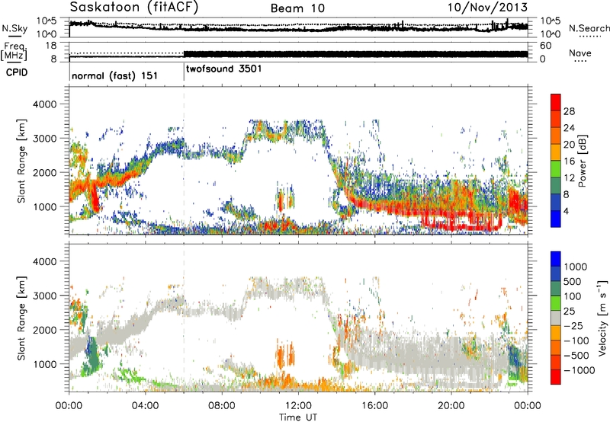Click the 'Freq. [MHz]' axis label

pyautogui.click(x=14, y=52)
